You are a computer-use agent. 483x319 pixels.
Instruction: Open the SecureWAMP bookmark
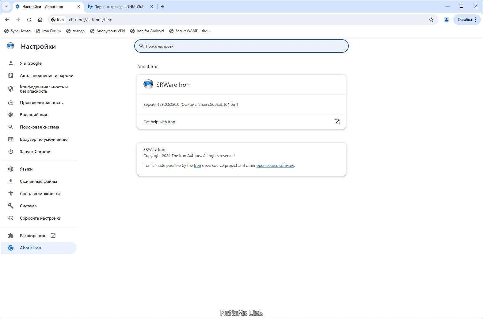coord(190,31)
